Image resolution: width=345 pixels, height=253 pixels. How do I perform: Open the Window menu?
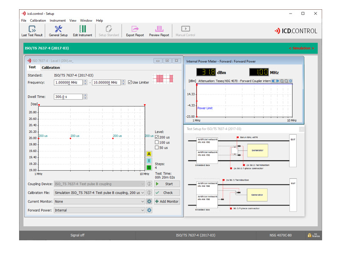(x=86, y=20)
